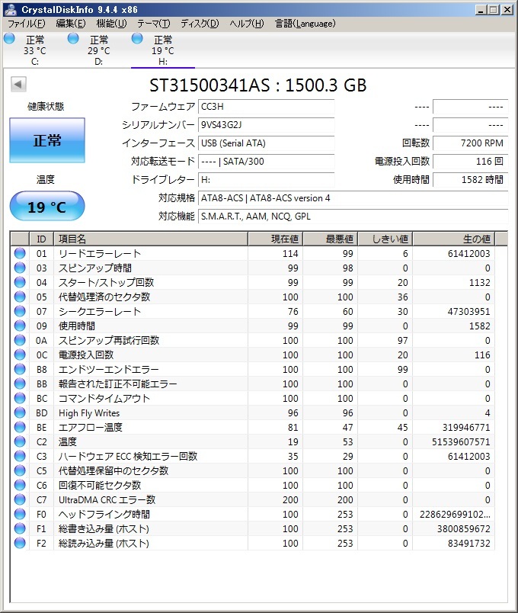Click status orb for drive H:
Image resolution: width=518 pixels, height=613 pixels.
pos(137,38)
